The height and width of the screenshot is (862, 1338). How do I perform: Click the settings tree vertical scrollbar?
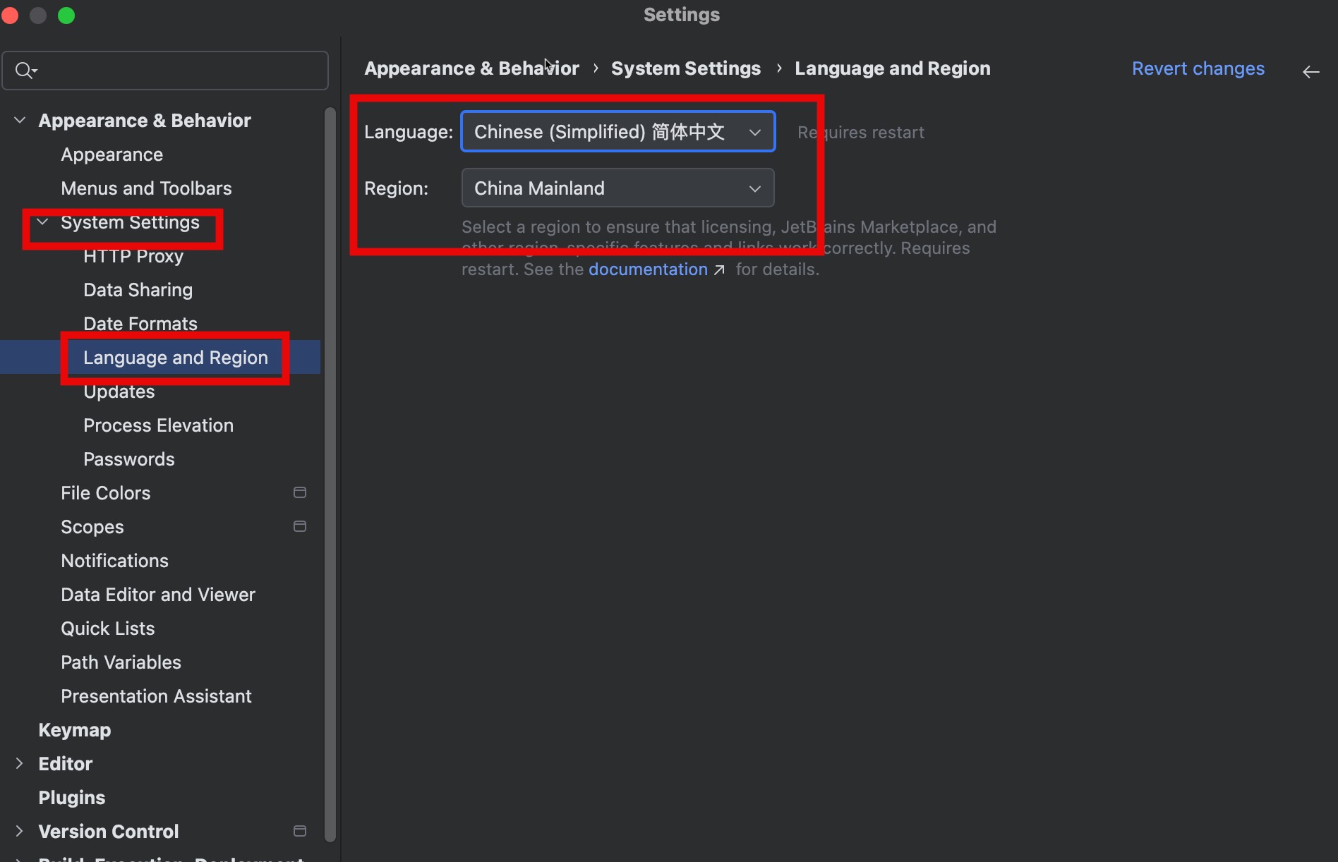click(330, 473)
